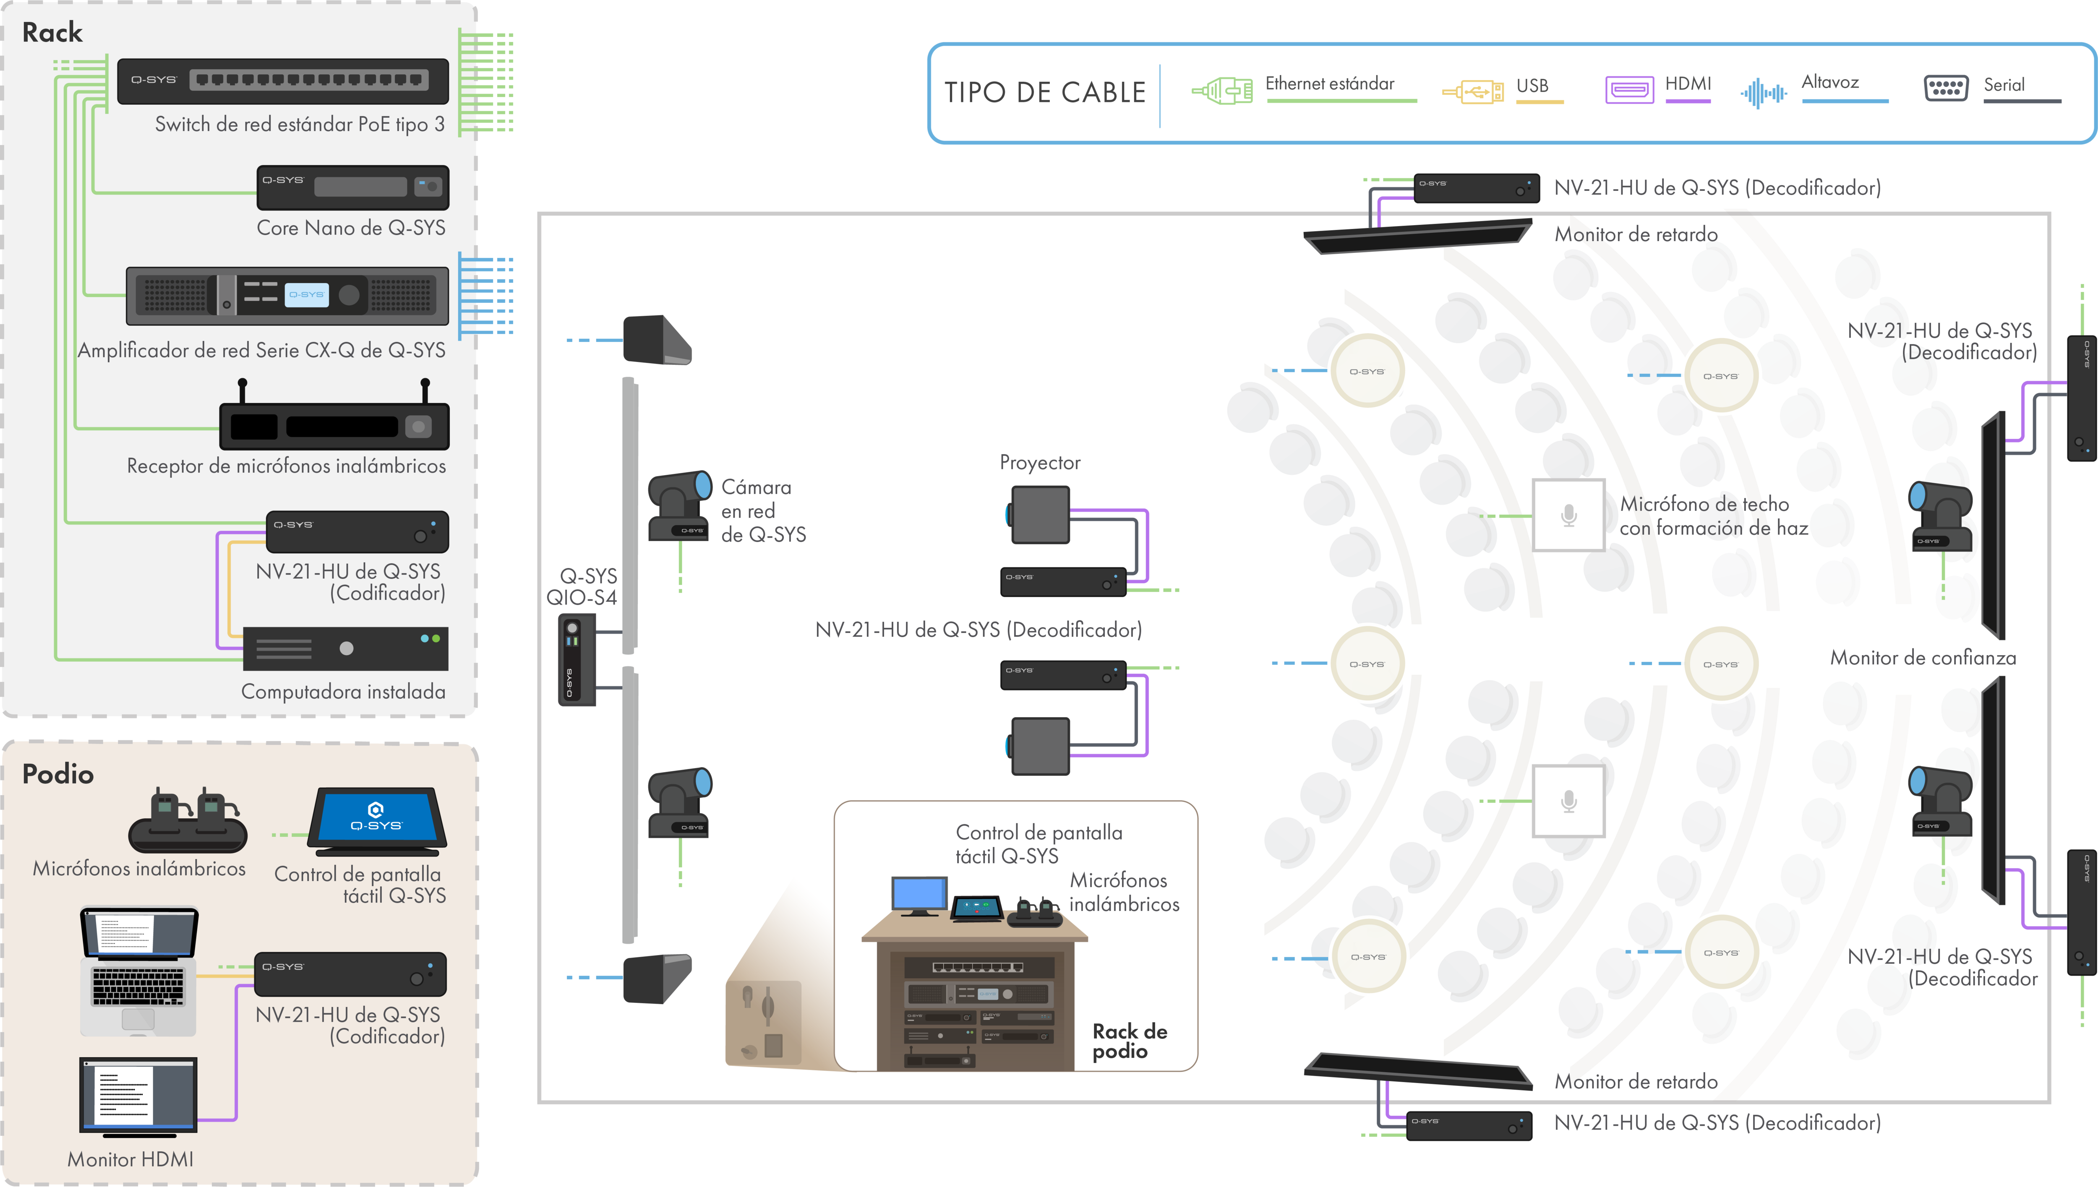Image resolution: width=2098 pixels, height=1187 pixels.
Task: Click the bottom delay monitor display
Action: 1418,1071
